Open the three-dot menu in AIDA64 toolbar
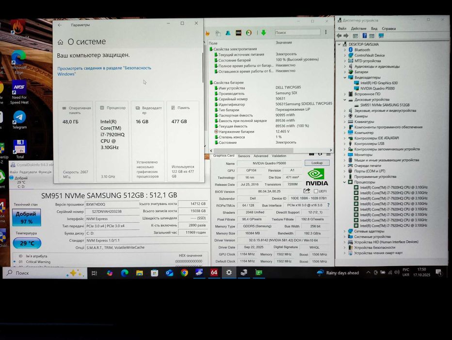This screenshot has width=452, height=340. [326, 32]
